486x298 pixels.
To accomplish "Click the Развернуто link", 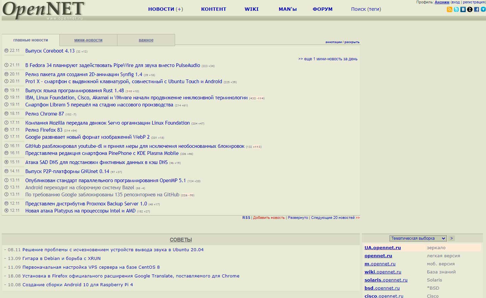I will tap(298, 218).
